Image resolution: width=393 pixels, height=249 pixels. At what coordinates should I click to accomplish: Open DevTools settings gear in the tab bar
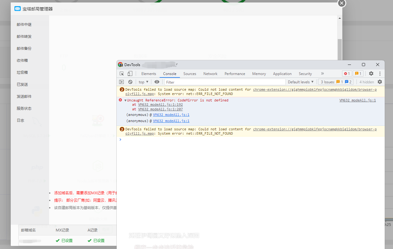pyautogui.click(x=371, y=74)
